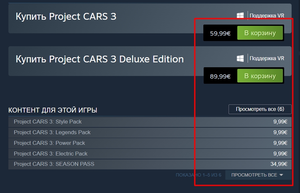Click the 'КОНТЕНТ ДЛЯ ЭТОЙ ИГРЫ' section header
Image resolution: width=300 pixels, height=193 pixels.
pyautogui.click(x=53, y=110)
